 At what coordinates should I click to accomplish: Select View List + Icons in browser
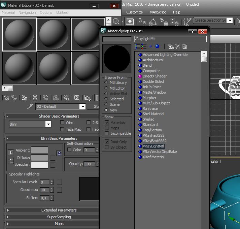click(x=144, y=46)
